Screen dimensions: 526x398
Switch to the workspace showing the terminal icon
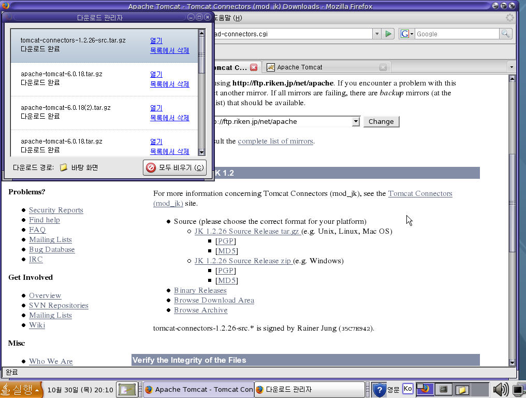(x=444, y=389)
